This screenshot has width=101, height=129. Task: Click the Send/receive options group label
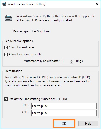click(x=18, y=41)
